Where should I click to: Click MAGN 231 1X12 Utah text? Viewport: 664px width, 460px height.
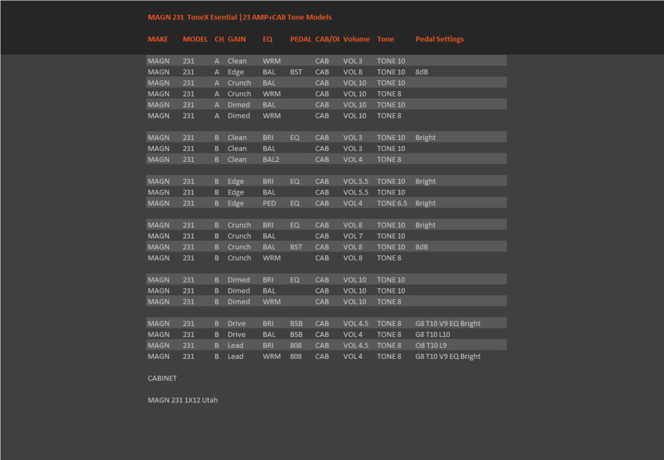(x=182, y=400)
